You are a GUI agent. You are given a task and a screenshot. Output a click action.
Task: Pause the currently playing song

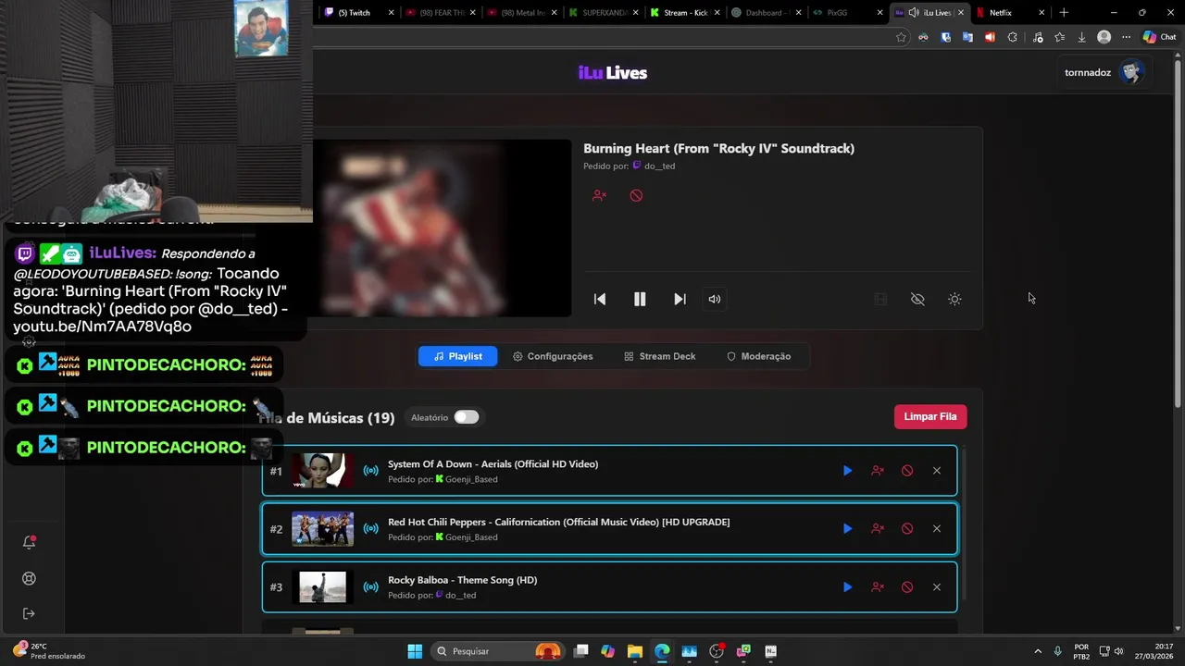pos(640,299)
